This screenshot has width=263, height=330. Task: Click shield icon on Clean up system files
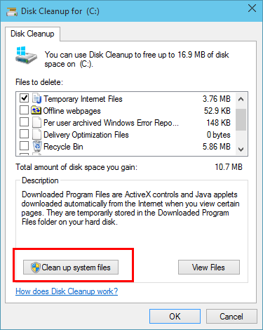(36, 268)
